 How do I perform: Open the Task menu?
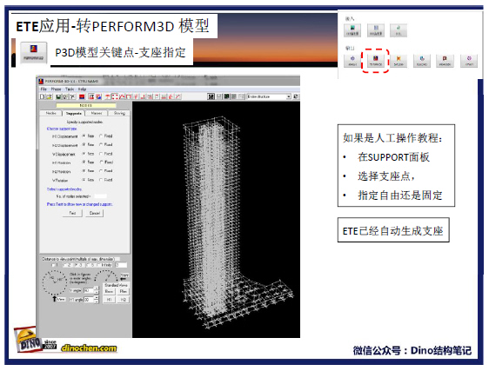[70, 89]
